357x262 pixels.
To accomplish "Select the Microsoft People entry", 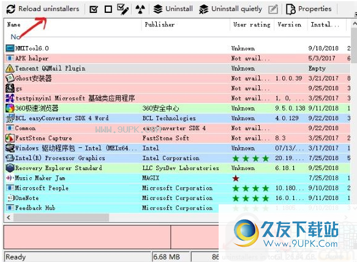I will pyautogui.click(x=177, y=188).
